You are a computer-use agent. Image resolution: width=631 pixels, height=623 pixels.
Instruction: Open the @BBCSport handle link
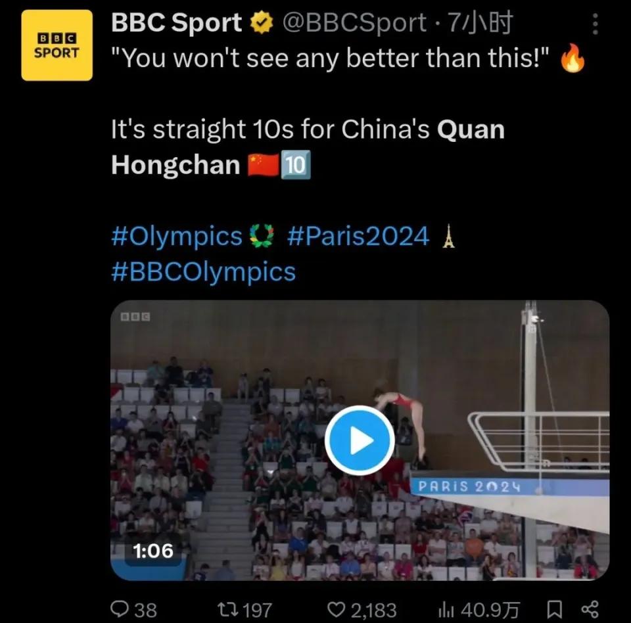(x=354, y=24)
